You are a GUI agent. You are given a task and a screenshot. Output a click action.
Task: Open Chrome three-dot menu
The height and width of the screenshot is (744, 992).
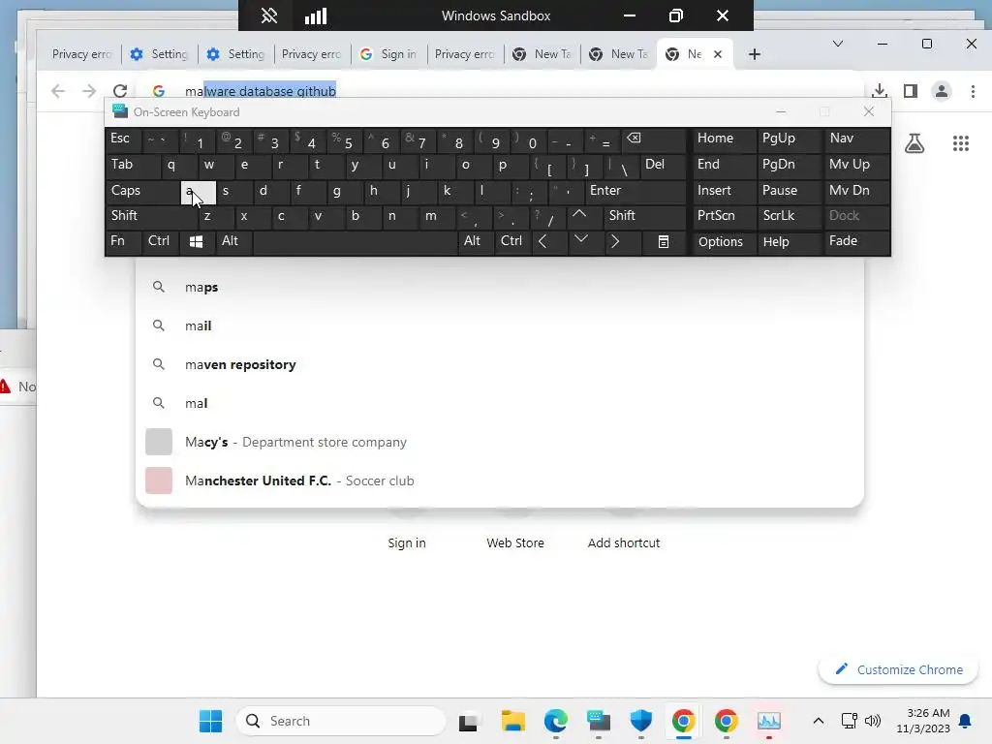point(973,91)
